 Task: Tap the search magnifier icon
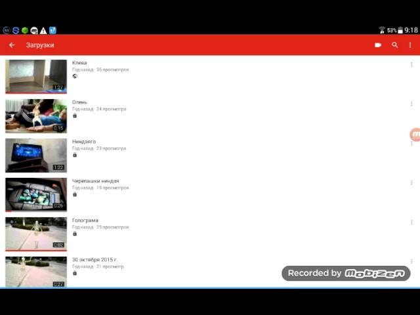[394, 45]
